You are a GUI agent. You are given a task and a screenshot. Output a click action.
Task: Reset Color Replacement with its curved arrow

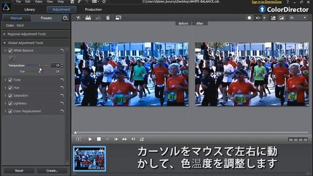62,111
